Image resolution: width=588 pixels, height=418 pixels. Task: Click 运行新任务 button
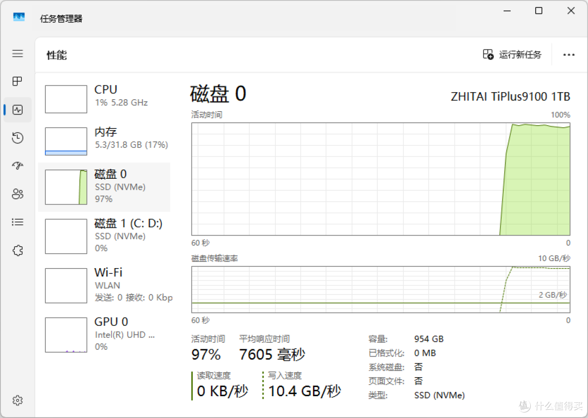tap(512, 55)
